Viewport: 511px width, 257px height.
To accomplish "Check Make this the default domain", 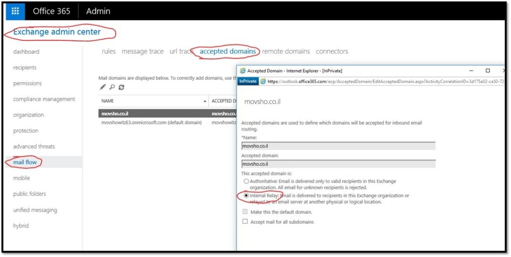I will [245, 212].
